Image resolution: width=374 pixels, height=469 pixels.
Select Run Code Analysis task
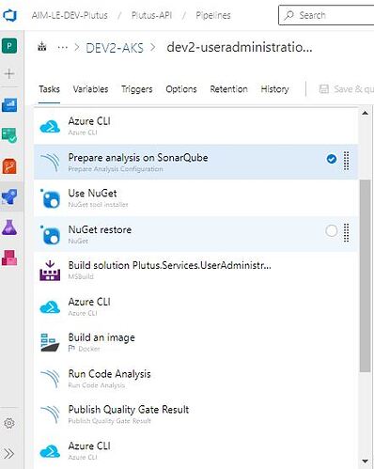pos(195,379)
